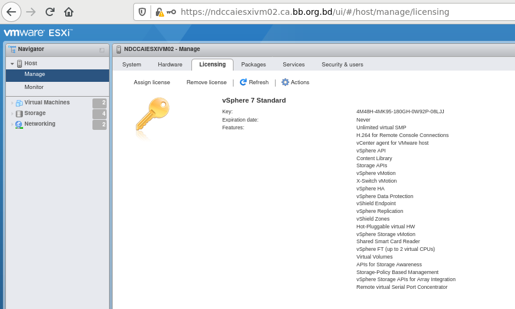Image resolution: width=515 pixels, height=309 pixels.
Task: Select Manage under Host
Action: click(57, 75)
